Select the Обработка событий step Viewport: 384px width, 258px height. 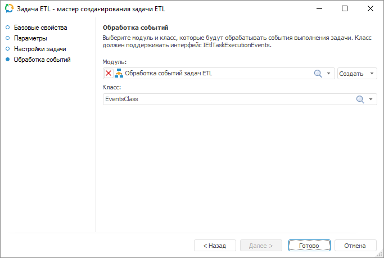[x=42, y=60]
